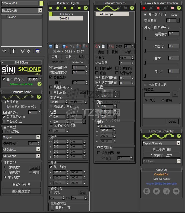Open help for Colour & Texture Variation
Screen dimensions: 185x213
[179, 8]
